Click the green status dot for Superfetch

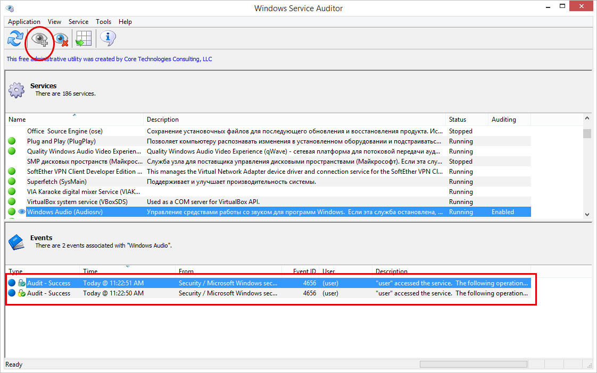pos(12,181)
